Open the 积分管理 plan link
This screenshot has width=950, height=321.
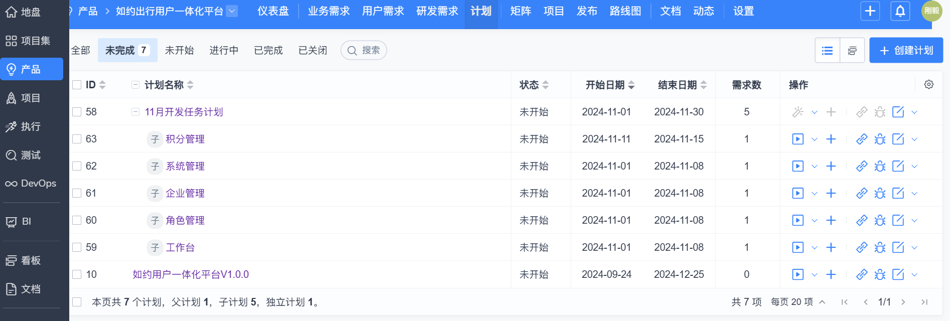click(185, 139)
